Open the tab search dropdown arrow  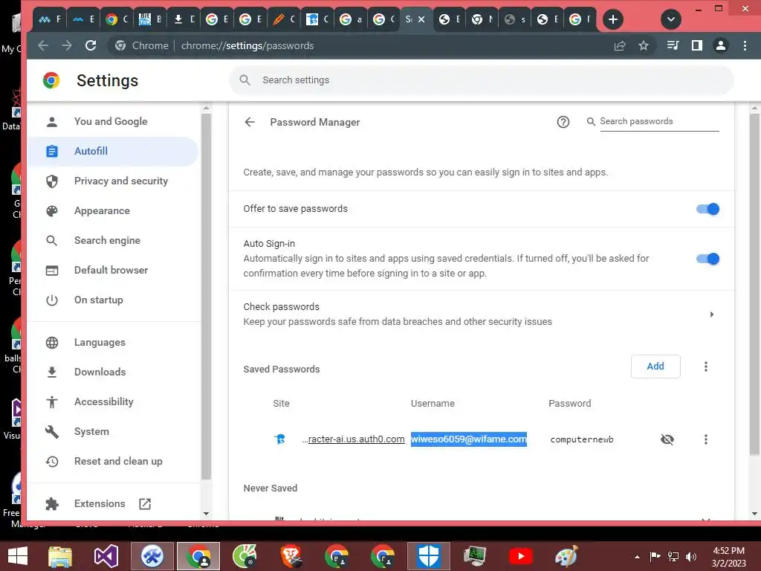[671, 19]
